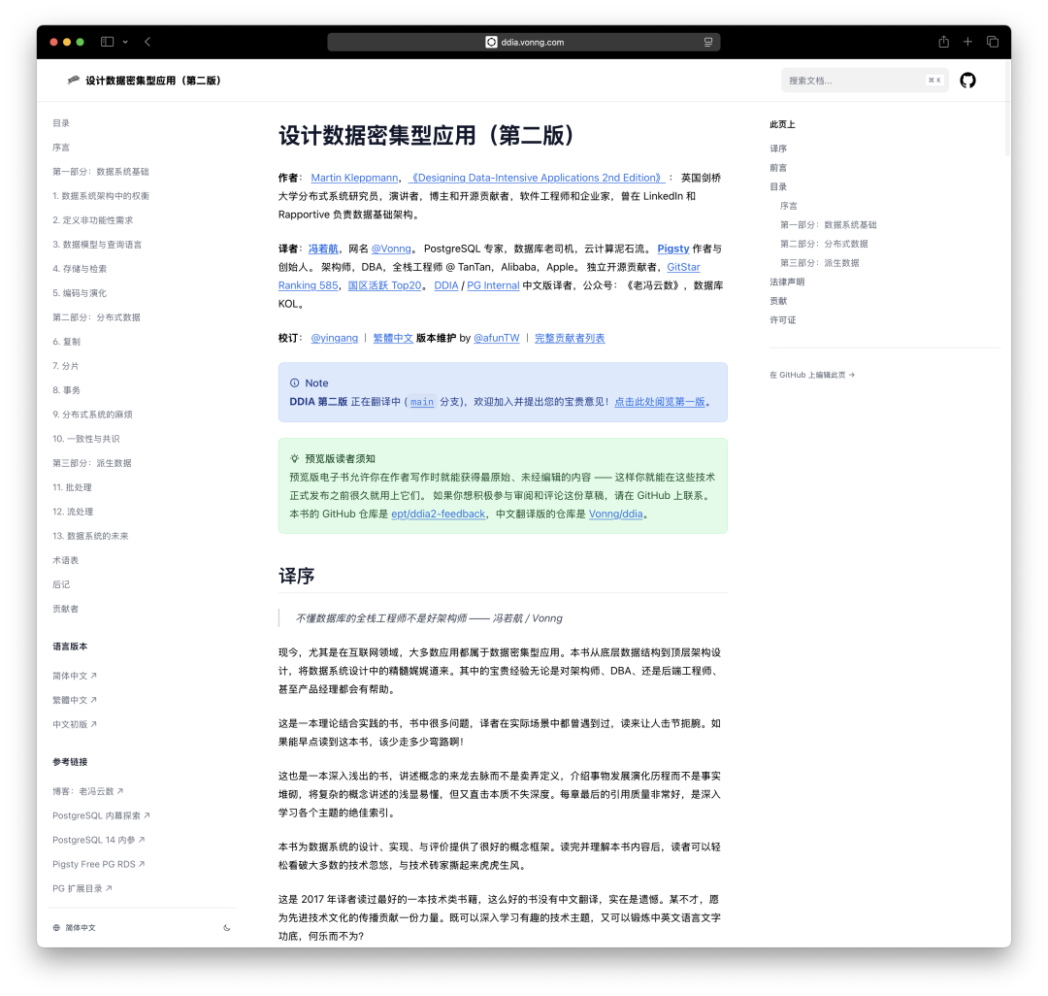Open PostgreSQL 14 内参 reference link
1048x996 pixels.
[98, 840]
